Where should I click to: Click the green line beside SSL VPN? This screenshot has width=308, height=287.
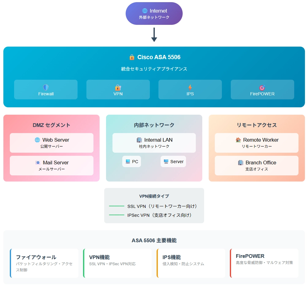coord(117,206)
